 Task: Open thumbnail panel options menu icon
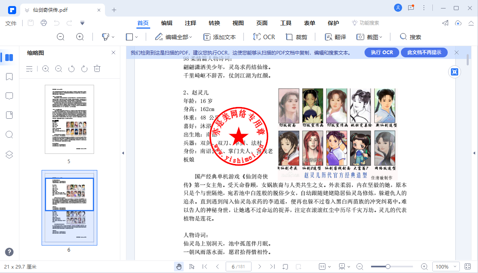[29, 69]
